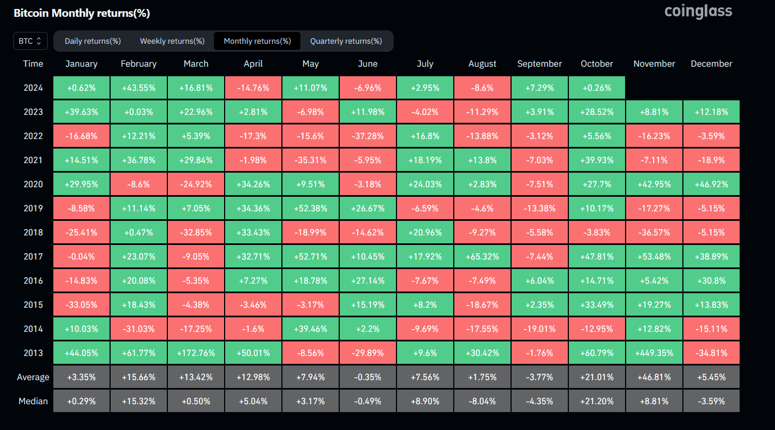Open the Weekly returns(%) view

(172, 41)
